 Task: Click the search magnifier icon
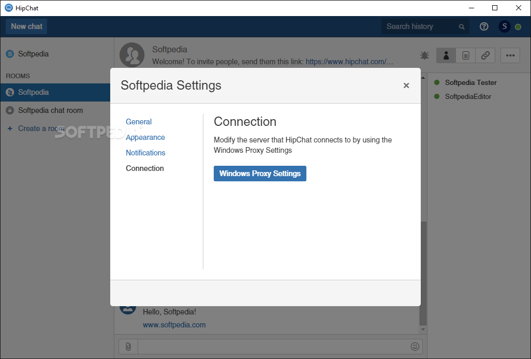tap(462, 27)
